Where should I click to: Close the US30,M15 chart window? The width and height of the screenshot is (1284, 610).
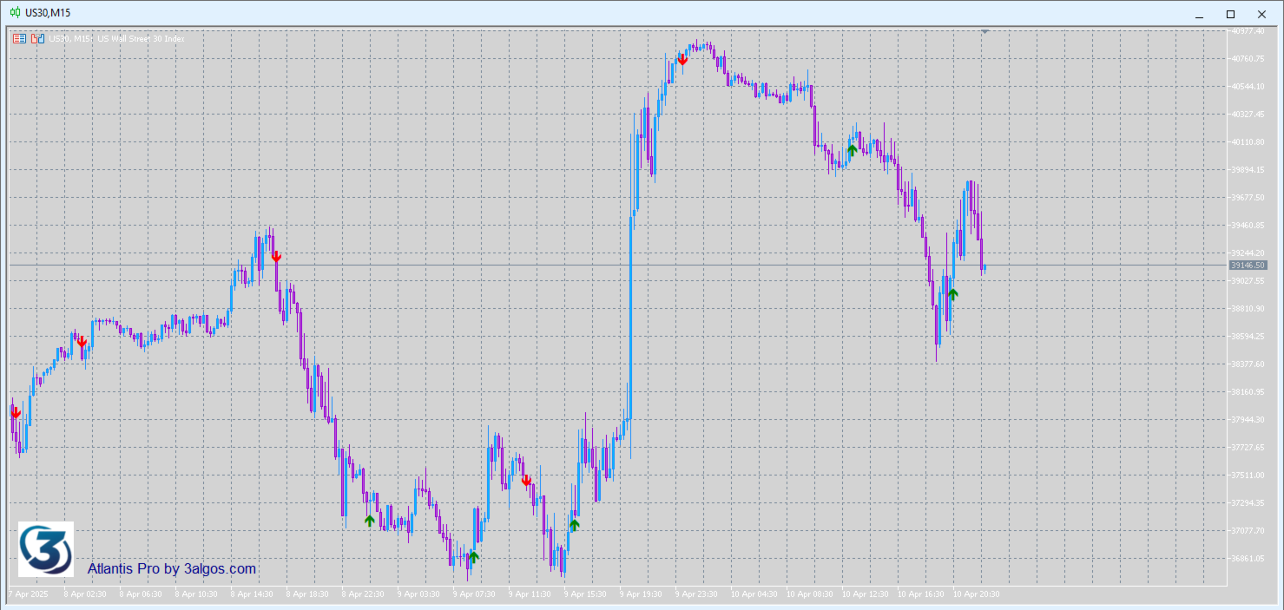click(x=1261, y=14)
